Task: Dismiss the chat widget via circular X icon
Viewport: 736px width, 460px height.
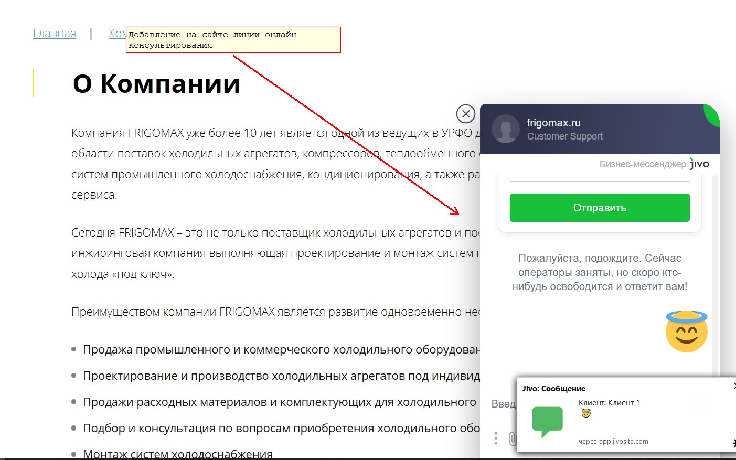Action: 465,113
